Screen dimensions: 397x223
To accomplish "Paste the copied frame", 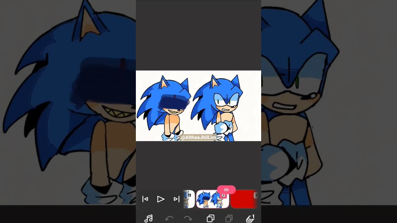I will click(x=229, y=219).
